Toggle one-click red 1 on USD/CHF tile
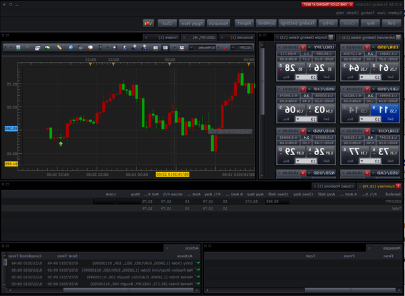 [x=303, y=89]
